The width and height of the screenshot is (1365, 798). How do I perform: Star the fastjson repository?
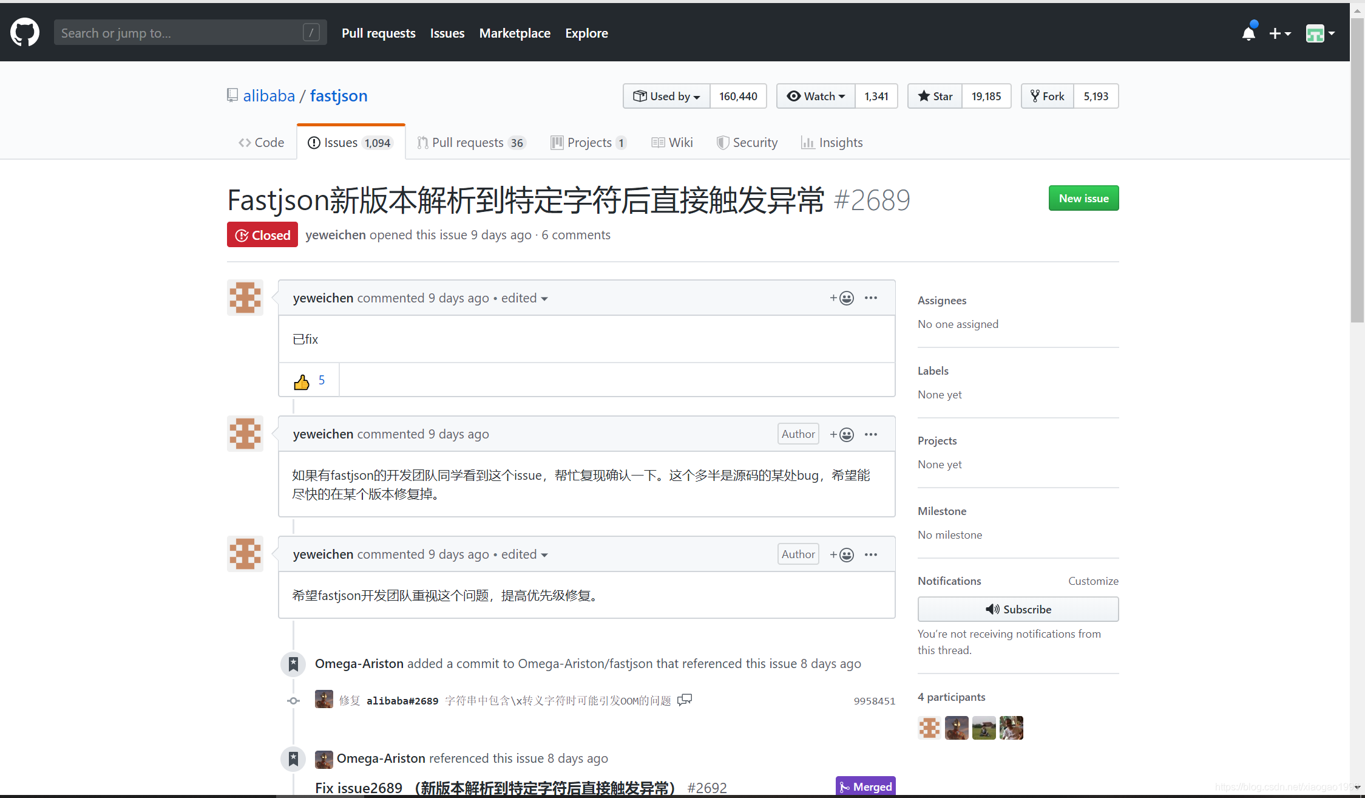(935, 96)
